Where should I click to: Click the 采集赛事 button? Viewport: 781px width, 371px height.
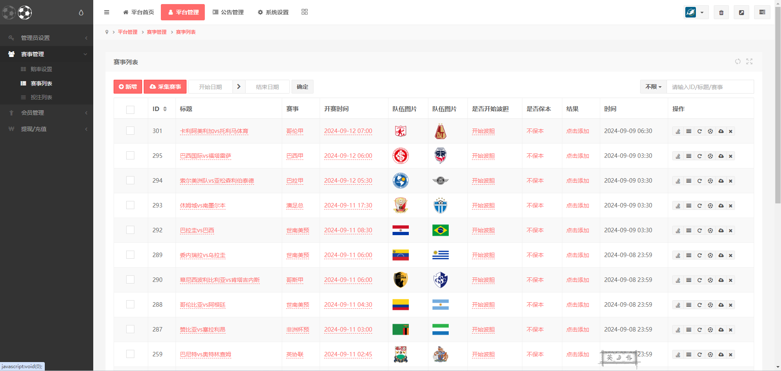tap(165, 87)
